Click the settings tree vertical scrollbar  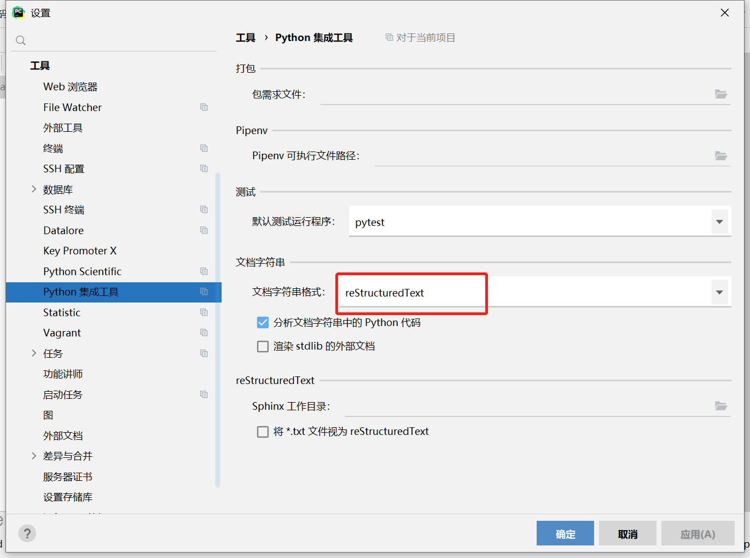[218, 329]
